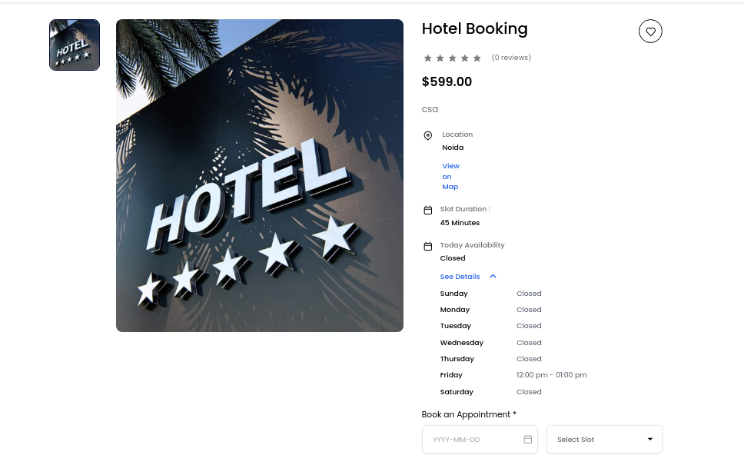Click the fifth rating star
The image size is (744, 465).
[477, 58]
